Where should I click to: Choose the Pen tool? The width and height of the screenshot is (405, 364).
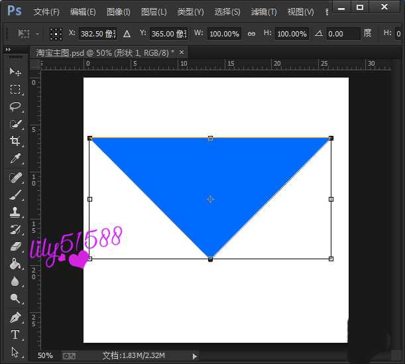15,317
